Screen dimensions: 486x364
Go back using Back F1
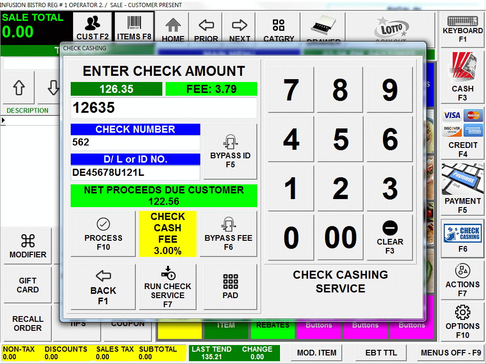[103, 287]
